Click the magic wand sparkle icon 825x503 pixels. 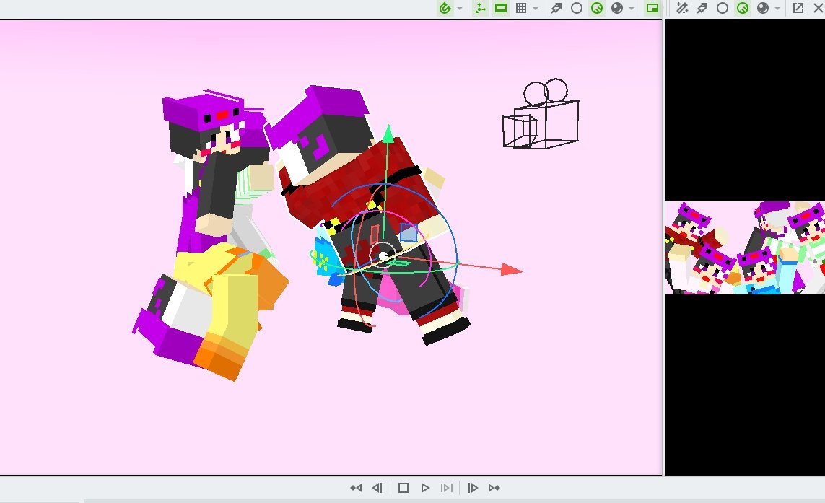tap(682, 8)
